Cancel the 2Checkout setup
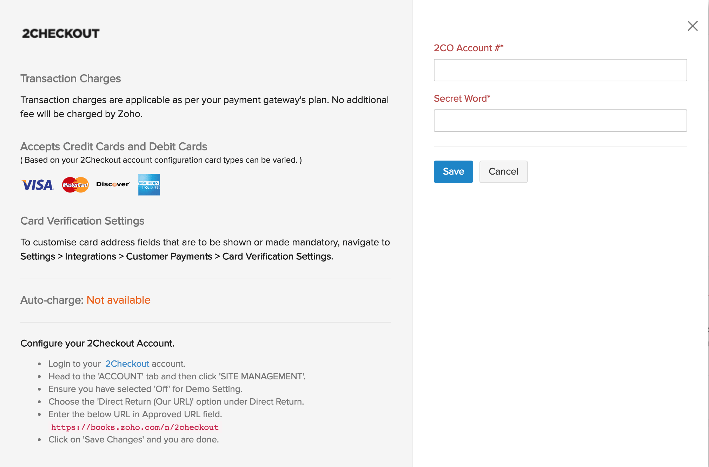Image resolution: width=709 pixels, height=467 pixels. click(x=503, y=171)
